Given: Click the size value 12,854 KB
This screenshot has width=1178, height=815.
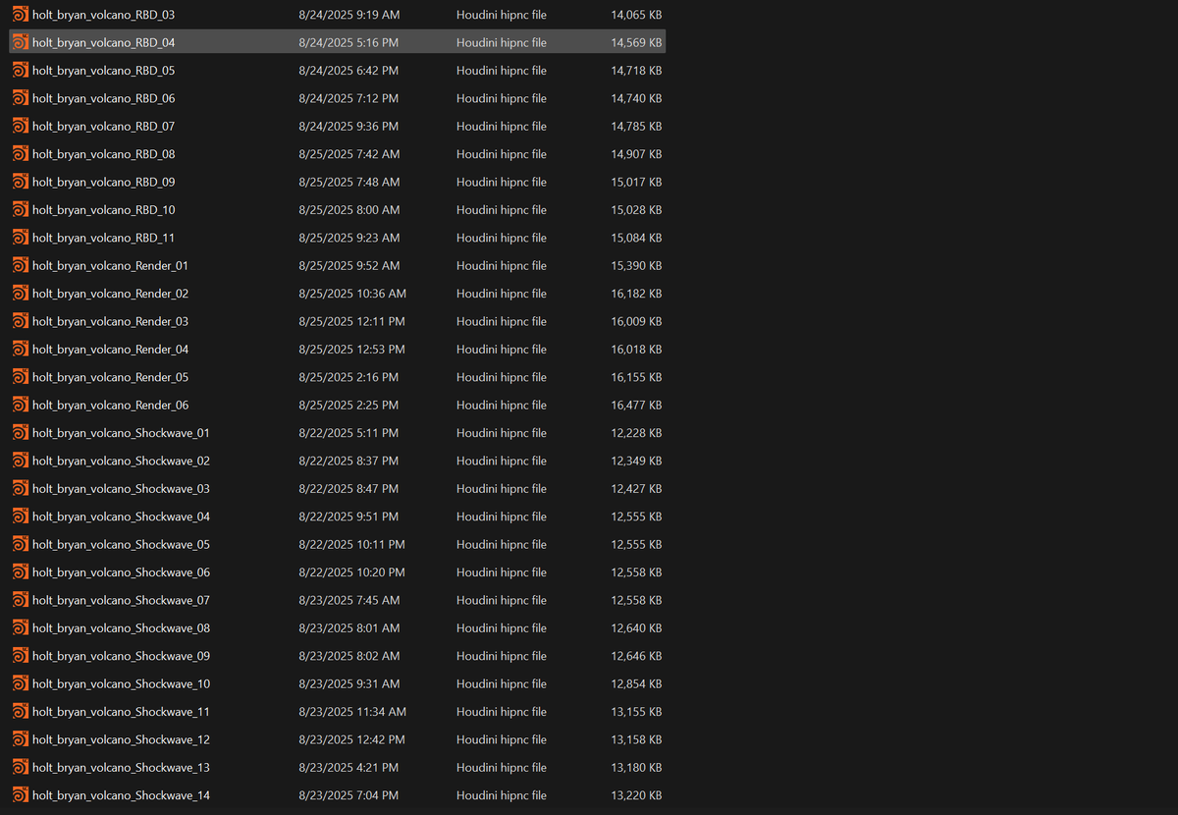Looking at the screenshot, I should coord(636,683).
